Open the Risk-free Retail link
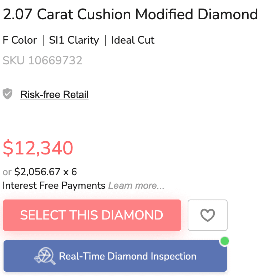Screen dimensions: 264x276 [54, 94]
